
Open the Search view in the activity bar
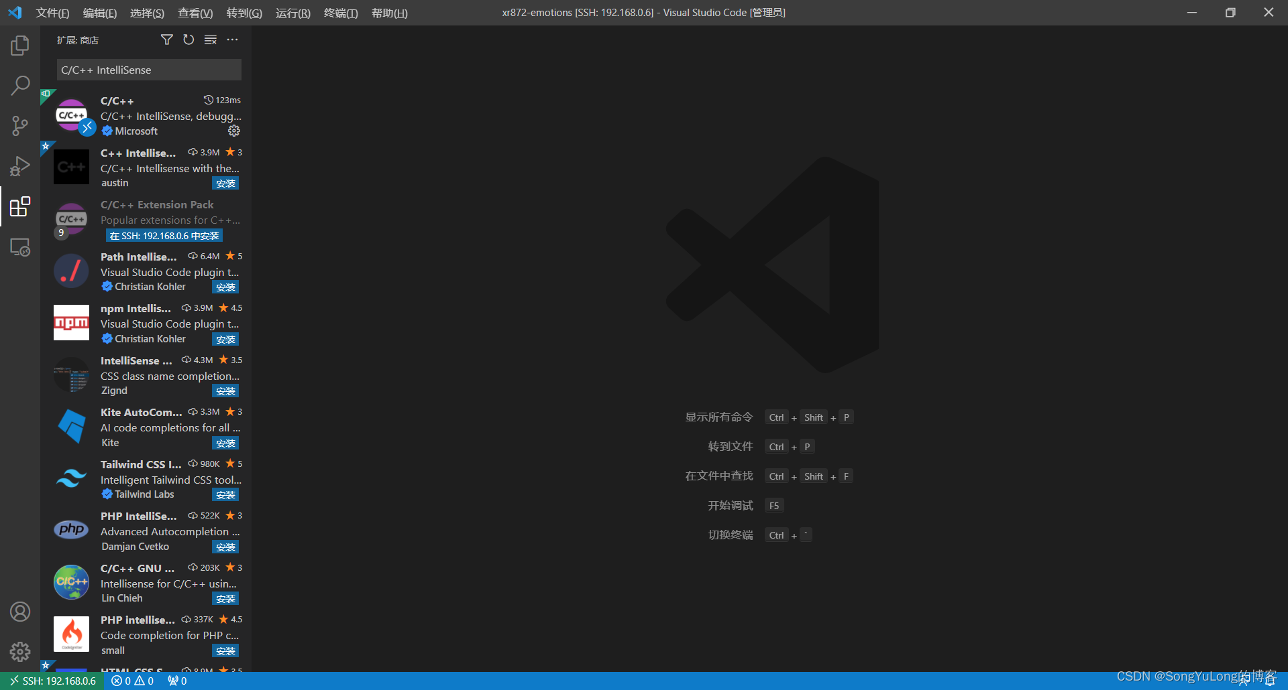pos(20,86)
